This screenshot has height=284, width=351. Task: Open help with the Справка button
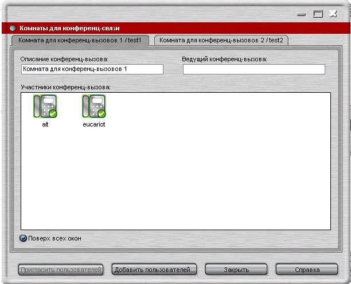(x=307, y=270)
